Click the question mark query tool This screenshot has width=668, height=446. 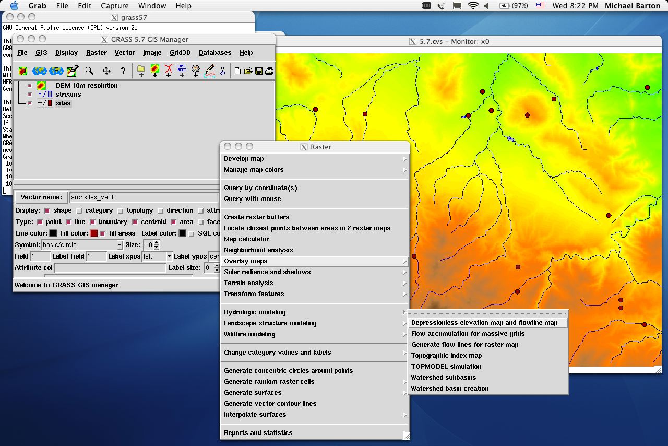click(x=123, y=71)
